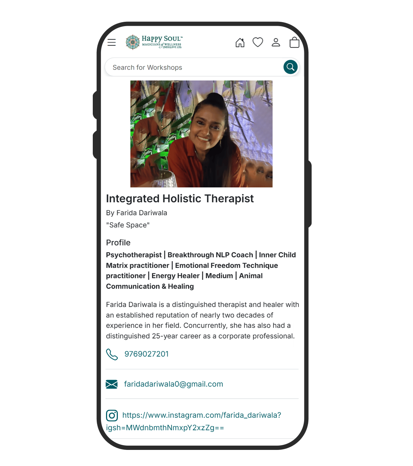The image size is (413, 466).
Task: Open the Instagram farida_dariwala profile link
Action: pos(194,421)
